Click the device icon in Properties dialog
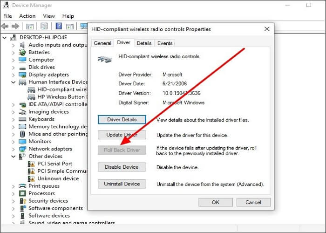The width and height of the screenshot is (326, 233). click(x=105, y=59)
